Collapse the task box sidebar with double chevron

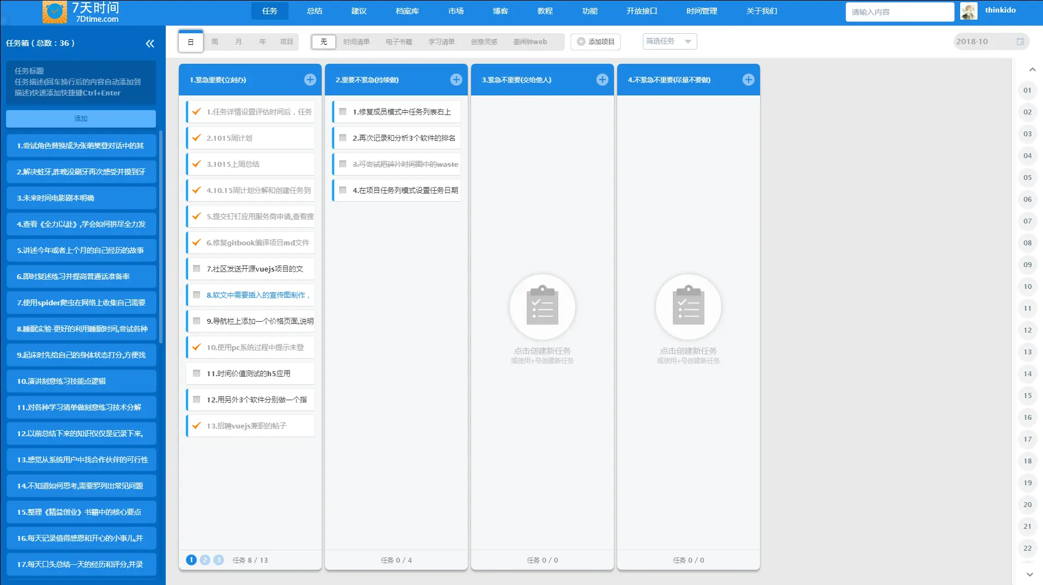tap(150, 44)
